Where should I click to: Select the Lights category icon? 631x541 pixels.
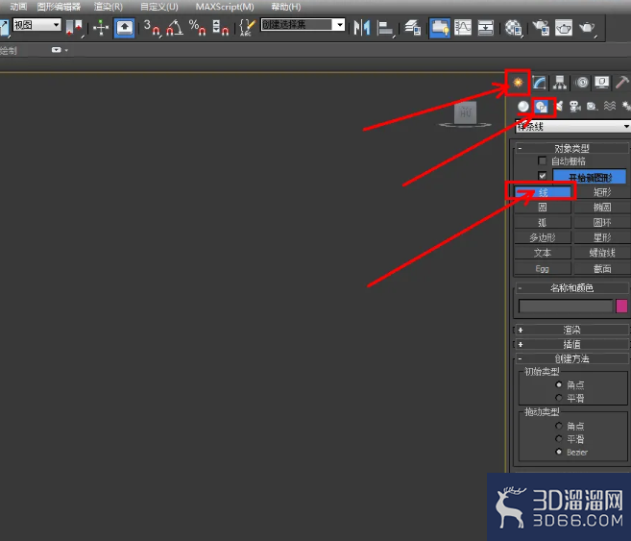point(559,107)
